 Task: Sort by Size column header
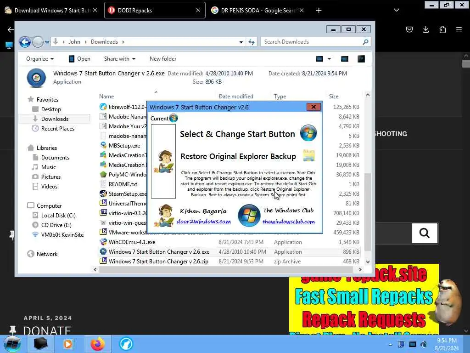pos(334,97)
